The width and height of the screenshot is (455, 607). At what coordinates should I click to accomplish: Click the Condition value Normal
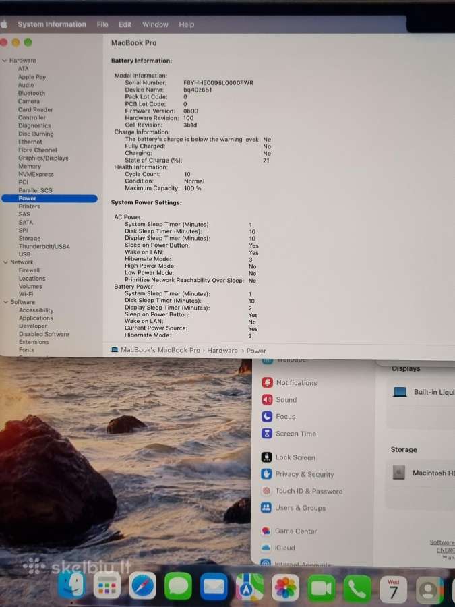194,181
